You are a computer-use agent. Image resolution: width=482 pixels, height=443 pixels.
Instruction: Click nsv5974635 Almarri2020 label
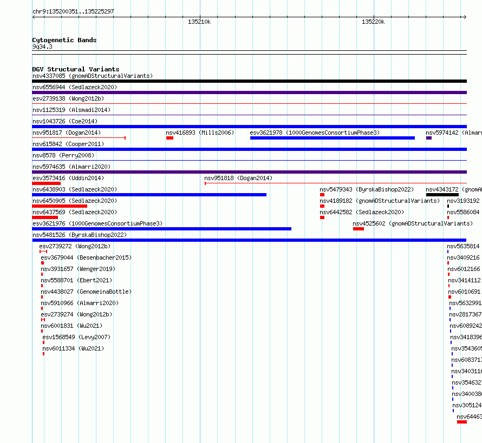(71, 167)
